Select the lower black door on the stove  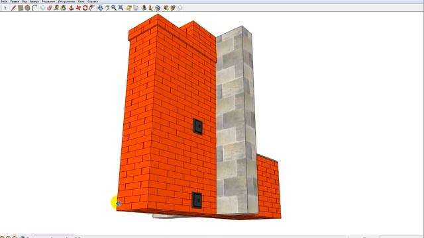tap(197, 200)
